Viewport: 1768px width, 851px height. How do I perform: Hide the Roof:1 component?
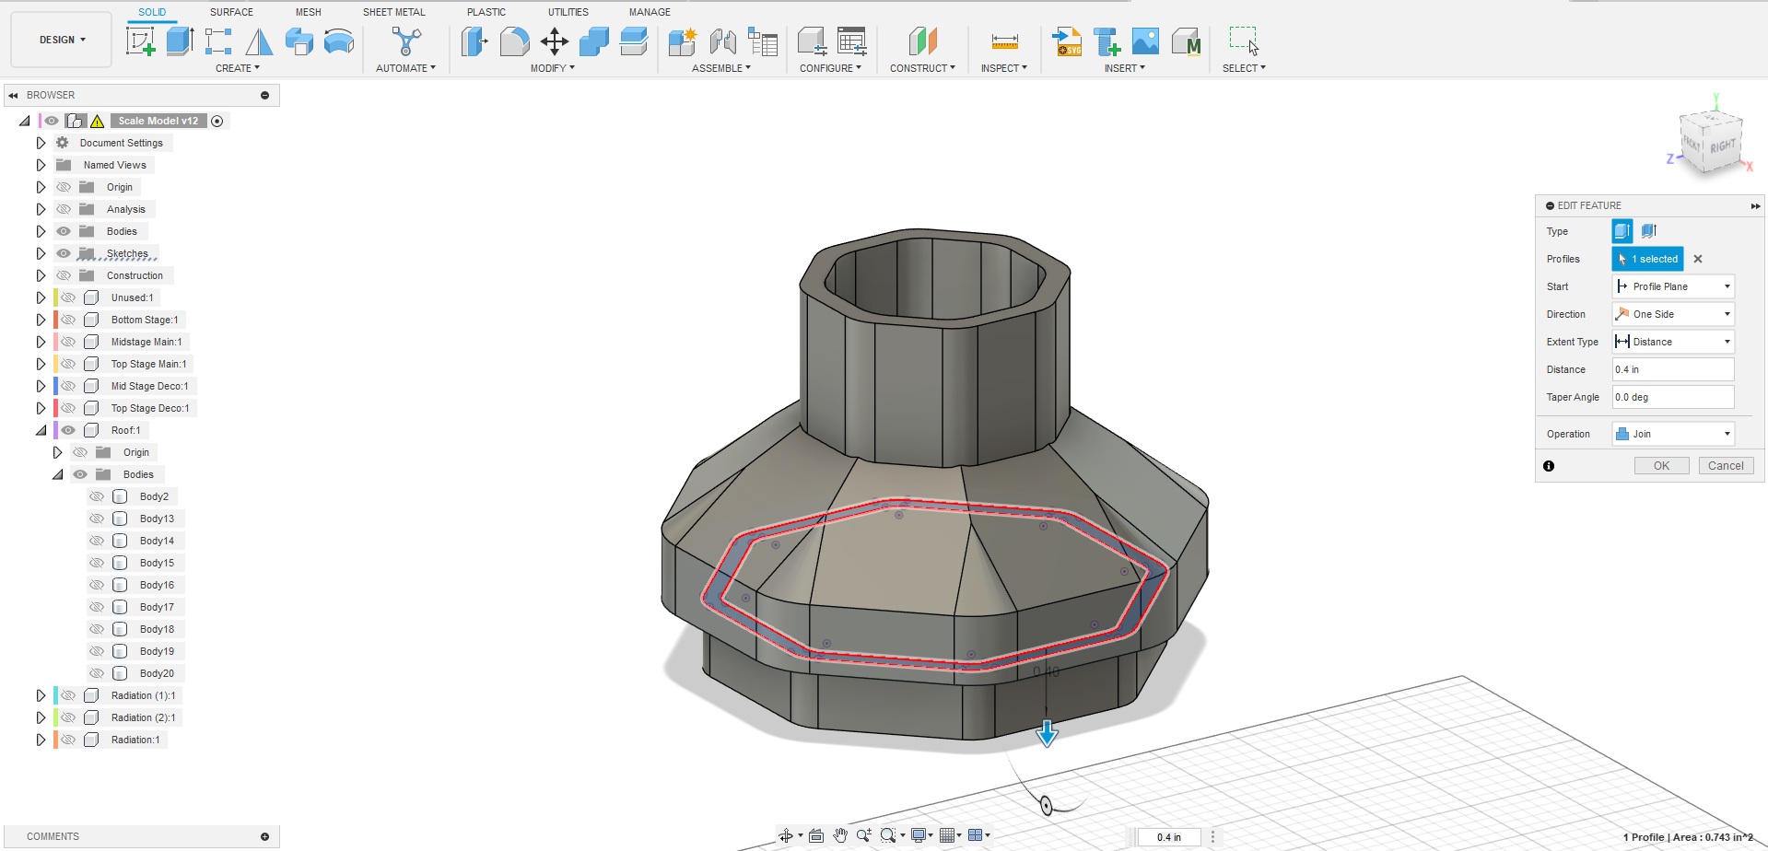[68, 430]
